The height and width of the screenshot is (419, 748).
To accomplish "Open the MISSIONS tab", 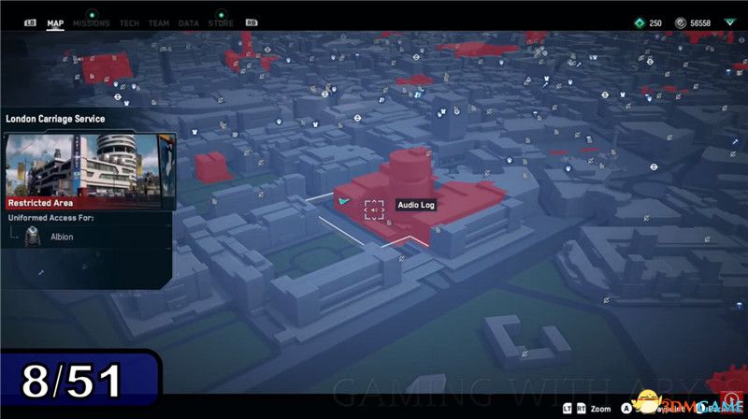I will pyautogui.click(x=91, y=22).
